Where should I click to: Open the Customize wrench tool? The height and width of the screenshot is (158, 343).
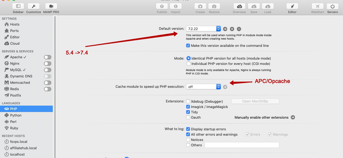[34, 6]
